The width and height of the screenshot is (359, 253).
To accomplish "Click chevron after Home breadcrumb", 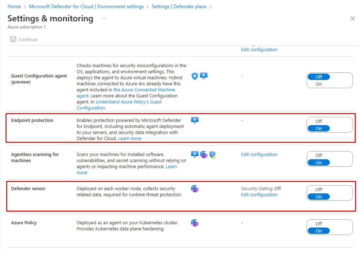I will [25, 7].
